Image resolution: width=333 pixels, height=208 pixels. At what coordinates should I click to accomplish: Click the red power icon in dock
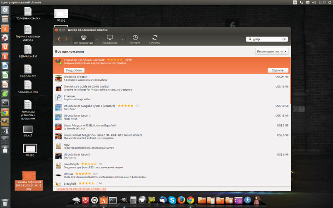(x=85, y=200)
